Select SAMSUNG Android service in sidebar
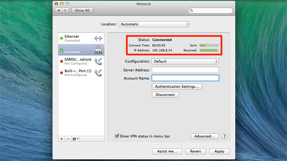 [x=77, y=61]
